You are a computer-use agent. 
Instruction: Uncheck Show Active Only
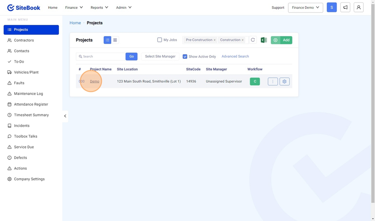click(x=185, y=56)
